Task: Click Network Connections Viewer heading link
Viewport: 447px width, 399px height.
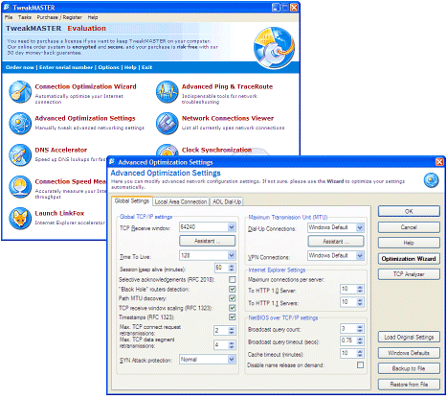Action: [228, 118]
